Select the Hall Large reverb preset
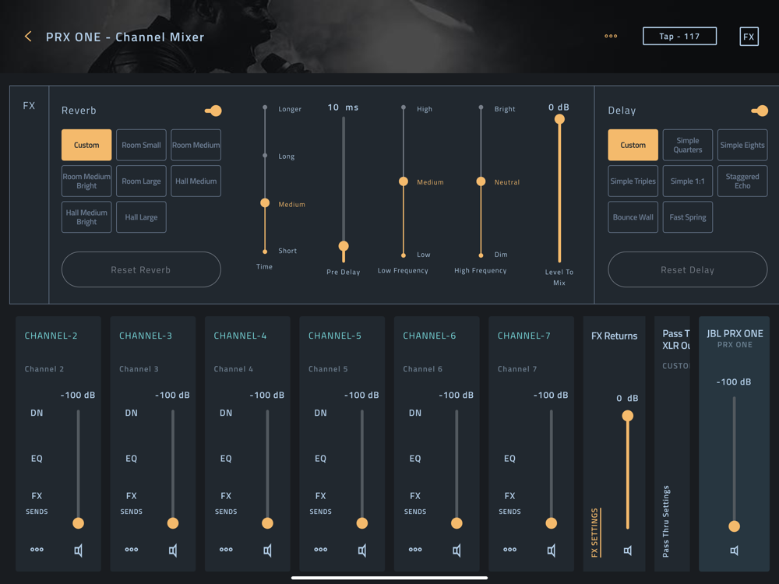This screenshot has width=779, height=584. (141, 217)
